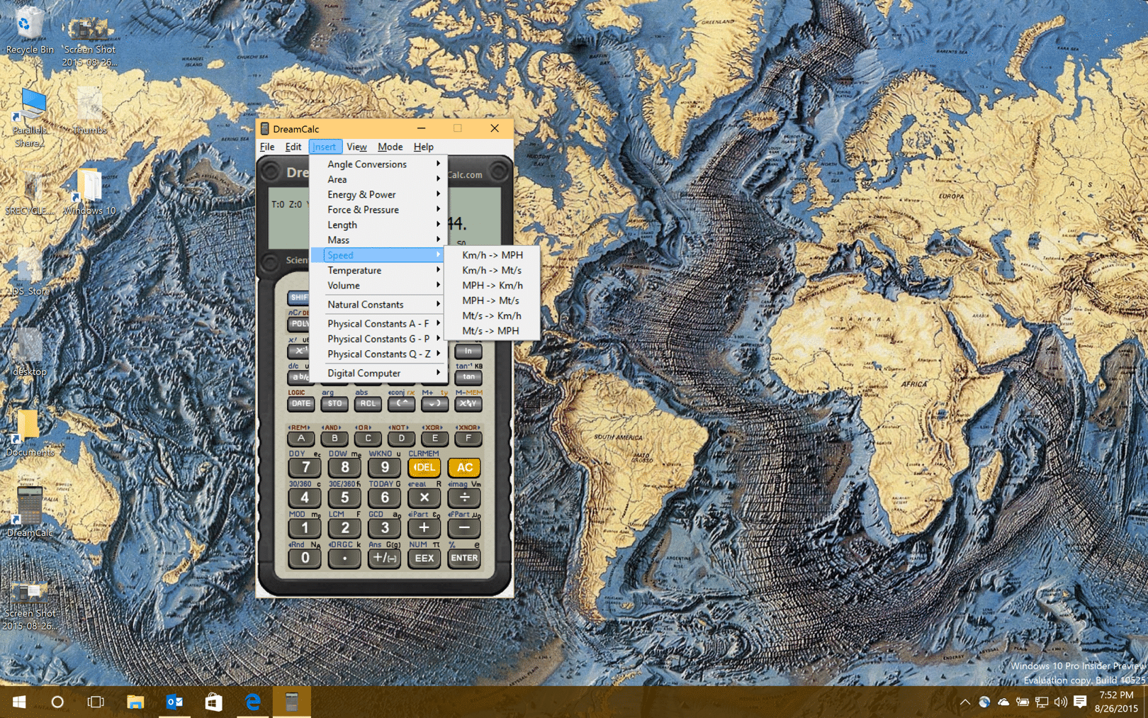Click the plus key

[x=424, y=528]
